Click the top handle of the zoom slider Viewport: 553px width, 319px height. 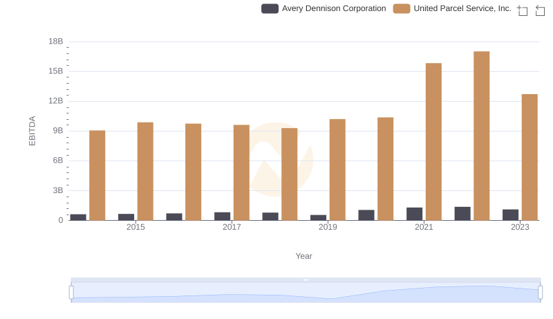306,280
